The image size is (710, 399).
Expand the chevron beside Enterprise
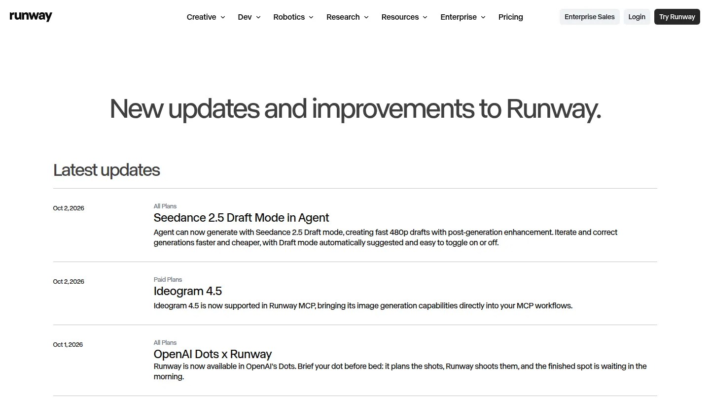click(x=483, y=17)
